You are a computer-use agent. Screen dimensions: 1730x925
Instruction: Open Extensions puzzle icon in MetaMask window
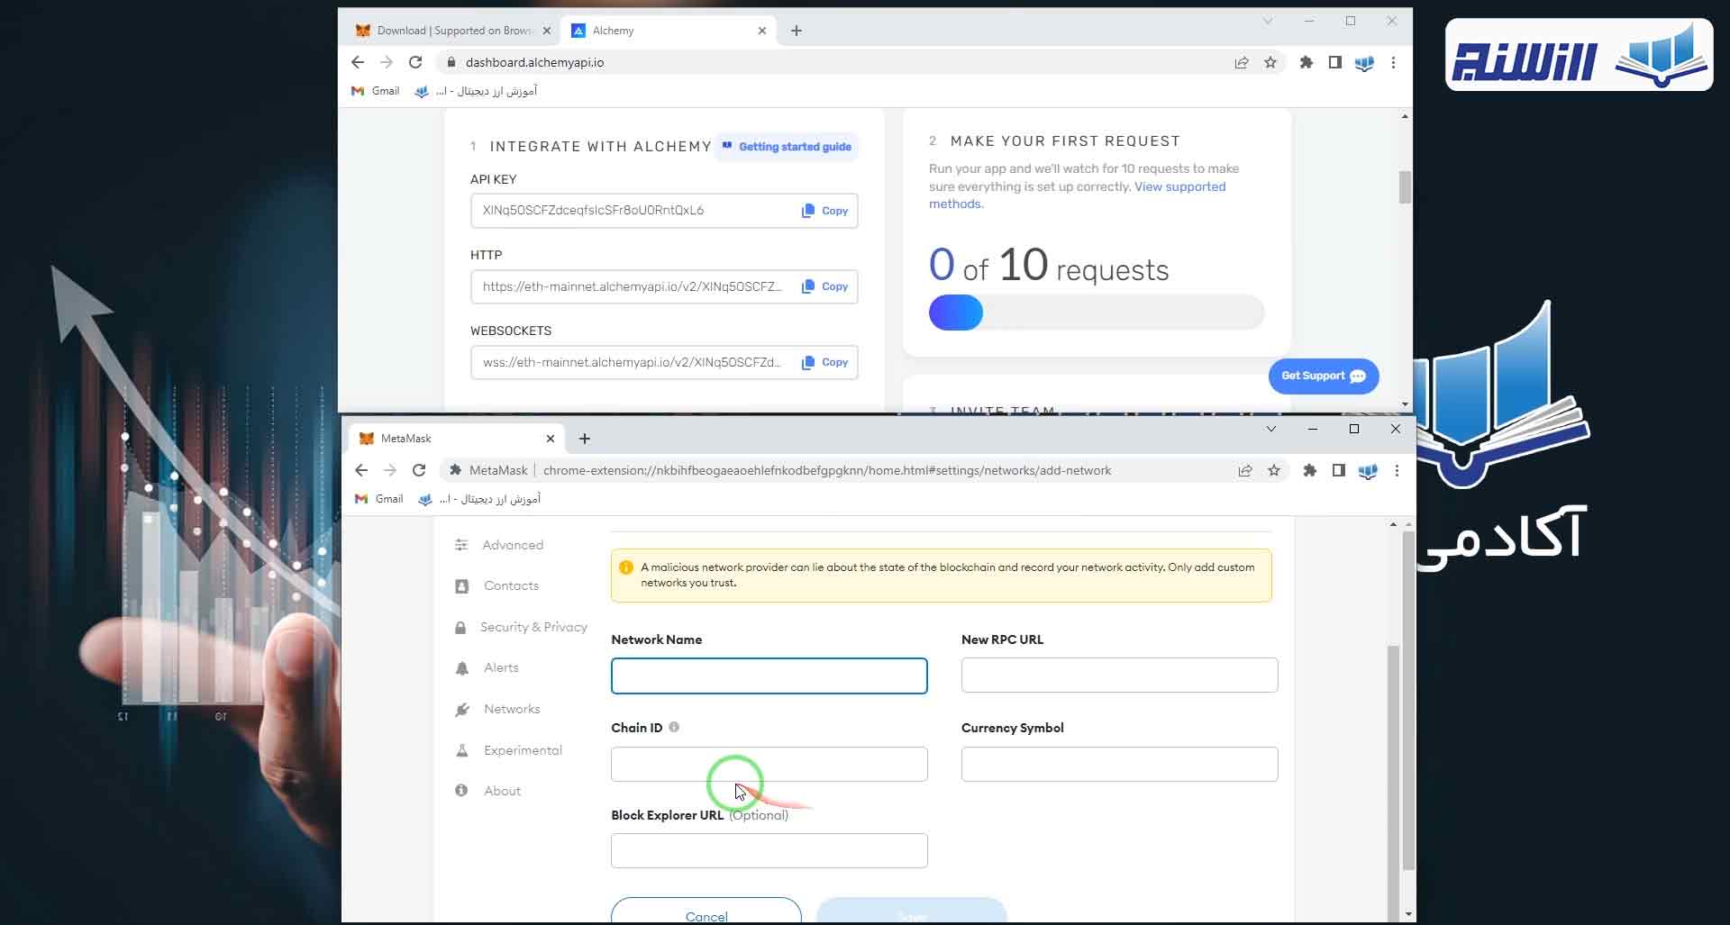click(x=1310, y=470)
